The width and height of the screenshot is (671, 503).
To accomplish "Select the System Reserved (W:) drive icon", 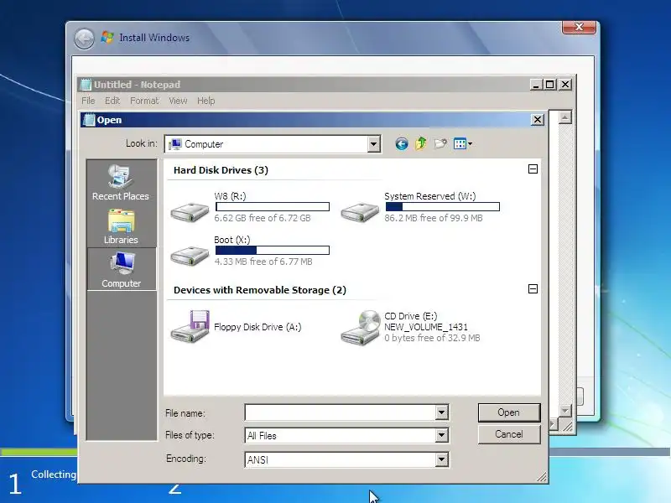I will [360, 211].
